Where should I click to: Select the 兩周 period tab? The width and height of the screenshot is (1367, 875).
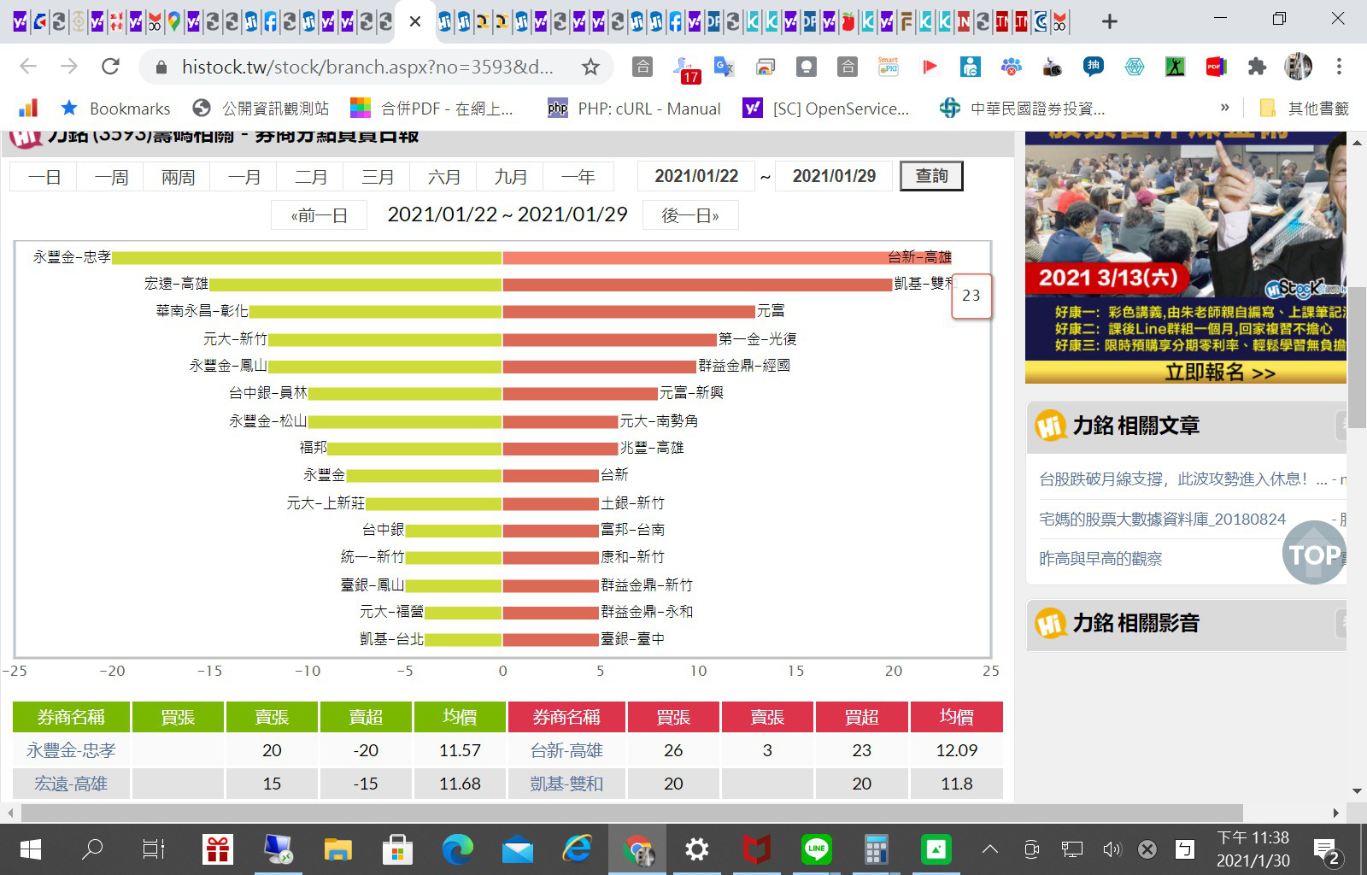click(x=178, y=177)
